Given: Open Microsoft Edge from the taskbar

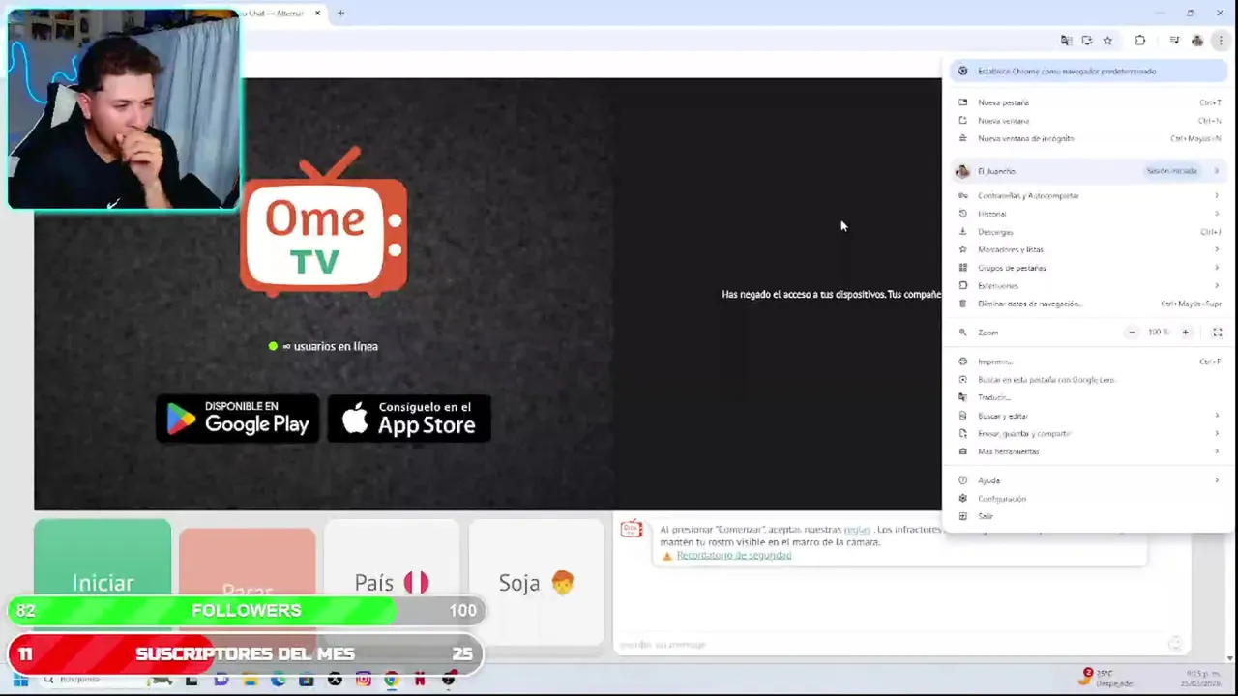Looking at the screenshot, I should tap(279, 681).
